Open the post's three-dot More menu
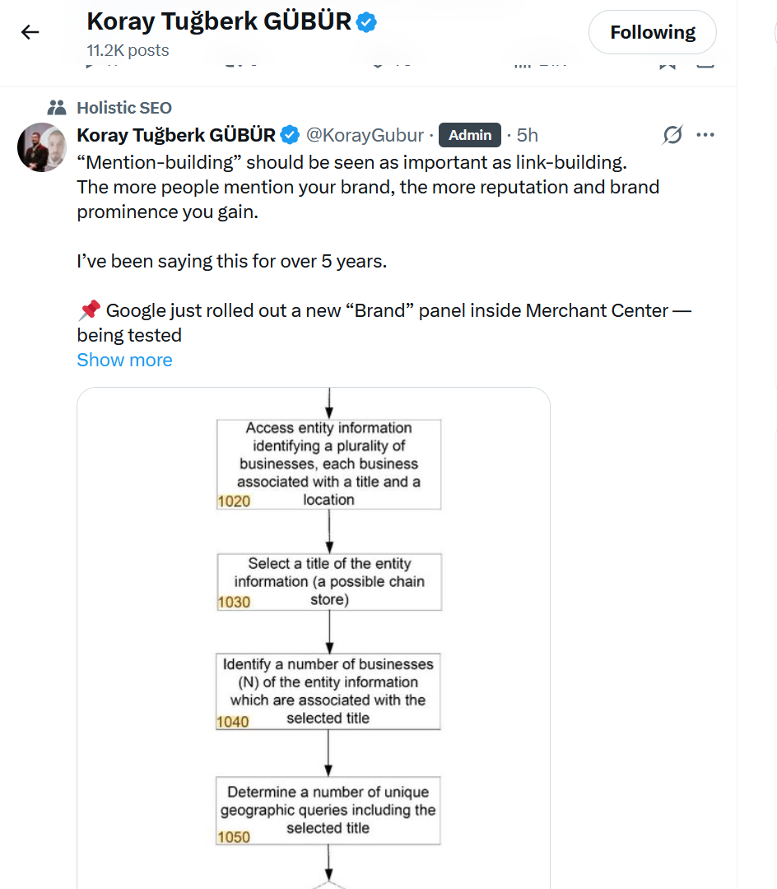This screenshot has height=889, width=777. coord(705,135)
